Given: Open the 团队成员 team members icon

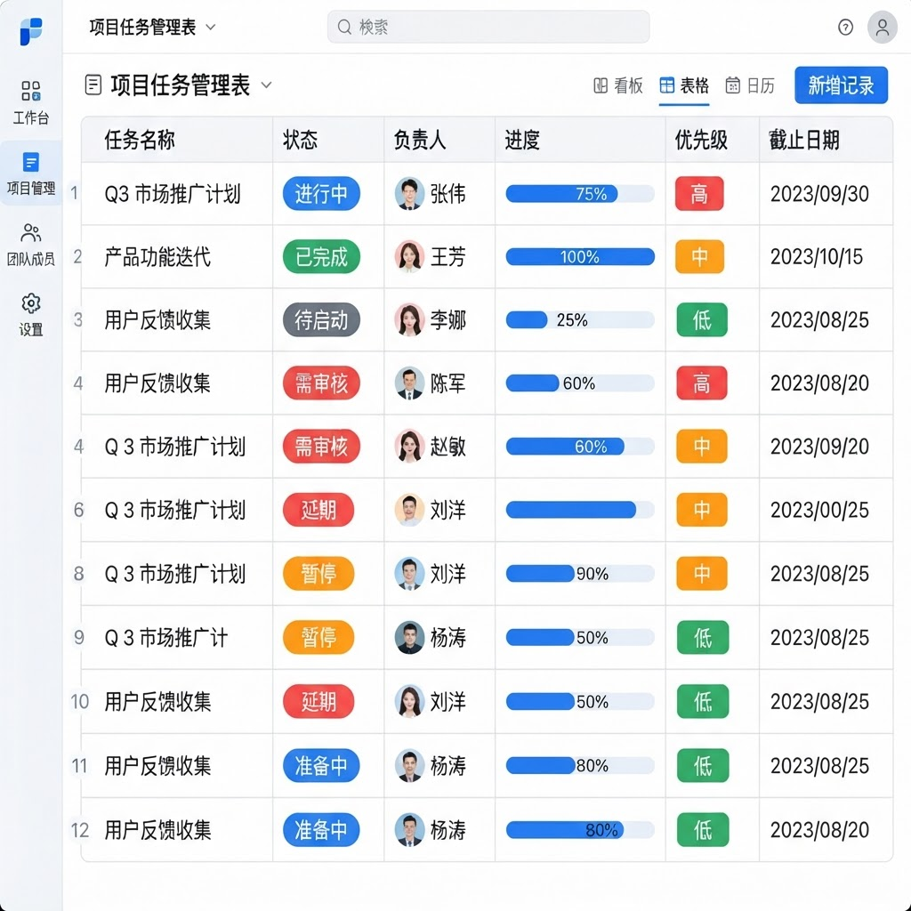Looking at the screenshot, I should (x=31, y=233).
